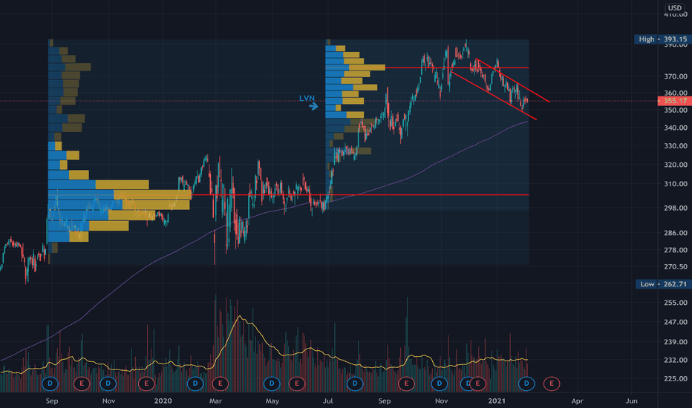The height and width of the screenshot is (408, 692).
Task: Click the Jun label on time axis
Action: tap(632, 401)
